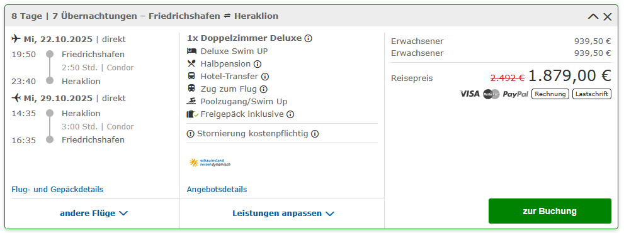Open the Halbpension info icon

coord(258,64)
